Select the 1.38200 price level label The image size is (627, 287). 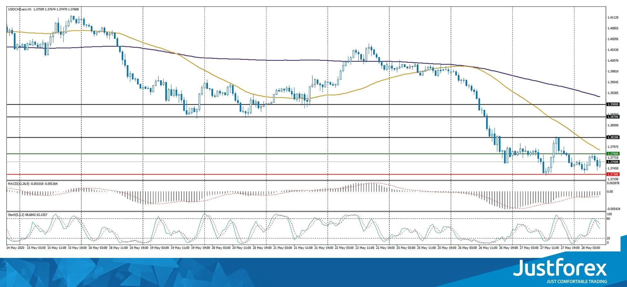click(613, 137)
